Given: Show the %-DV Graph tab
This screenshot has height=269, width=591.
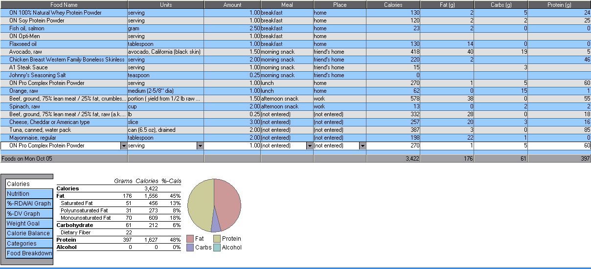Looking at the screenshot, I should coord(28,214).
